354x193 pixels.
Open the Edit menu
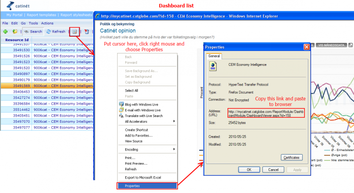[x=15, y=23]
